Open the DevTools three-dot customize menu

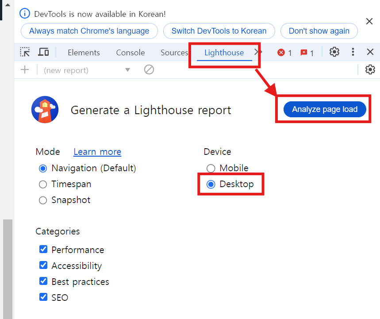coord(353,52)
